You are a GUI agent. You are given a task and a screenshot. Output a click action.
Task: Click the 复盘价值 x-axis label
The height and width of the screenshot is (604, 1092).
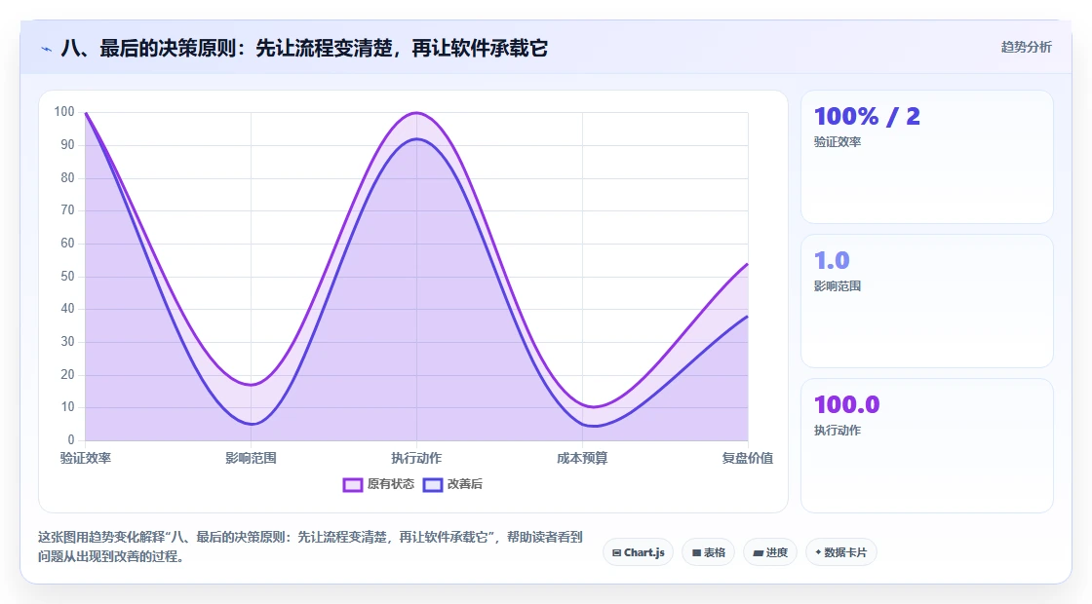[747, 458]
